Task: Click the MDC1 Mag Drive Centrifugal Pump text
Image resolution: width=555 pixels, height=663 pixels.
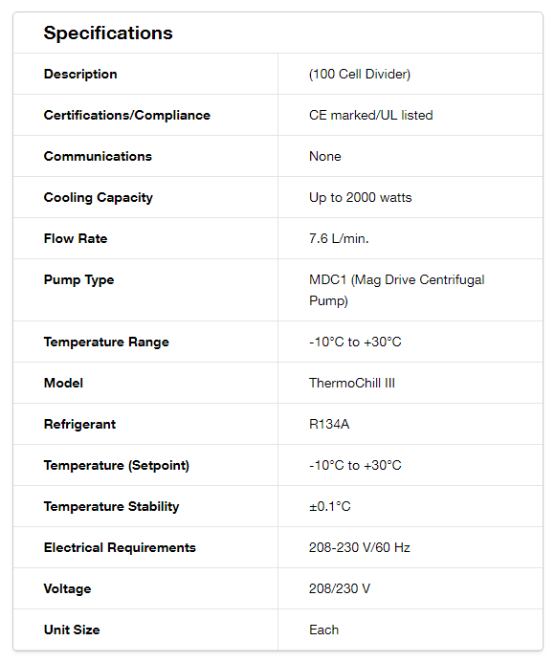Action: click(397, 290)
